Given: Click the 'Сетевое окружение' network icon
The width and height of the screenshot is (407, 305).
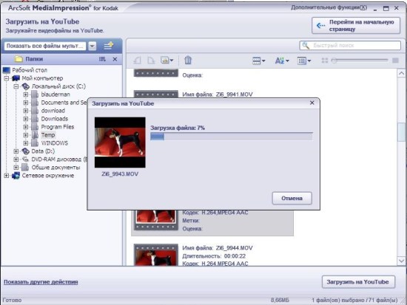Looking at the screenshot, I should (x=16, y=176).
